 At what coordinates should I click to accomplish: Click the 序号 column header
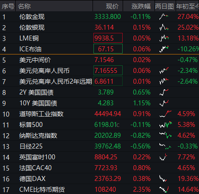(8, 6)
